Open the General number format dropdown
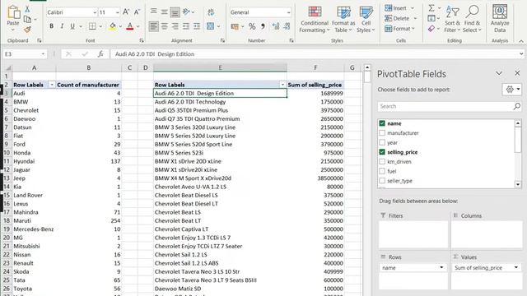Image resolution: width=527 pixels, height=296 pixels. click(x=288, y=12)
